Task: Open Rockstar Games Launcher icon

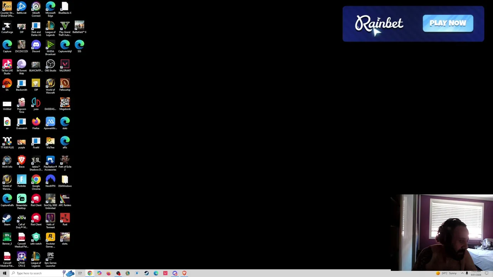Action: [x=50, y=240]
